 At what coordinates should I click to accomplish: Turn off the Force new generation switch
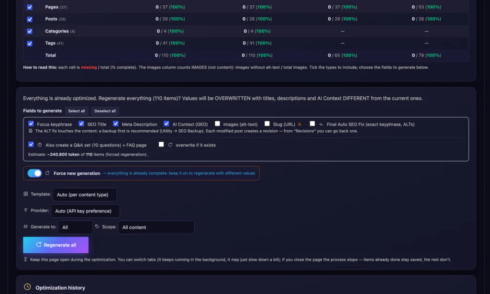point(34,173)
